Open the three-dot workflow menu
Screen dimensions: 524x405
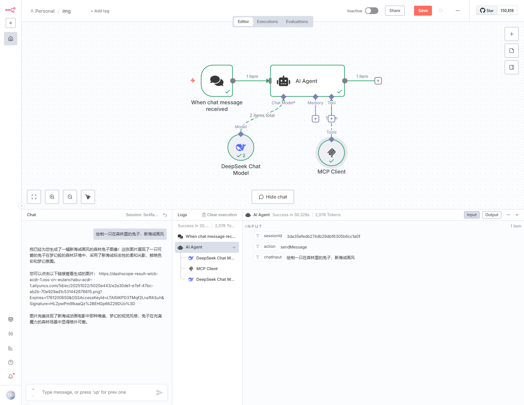pos(458,11)
